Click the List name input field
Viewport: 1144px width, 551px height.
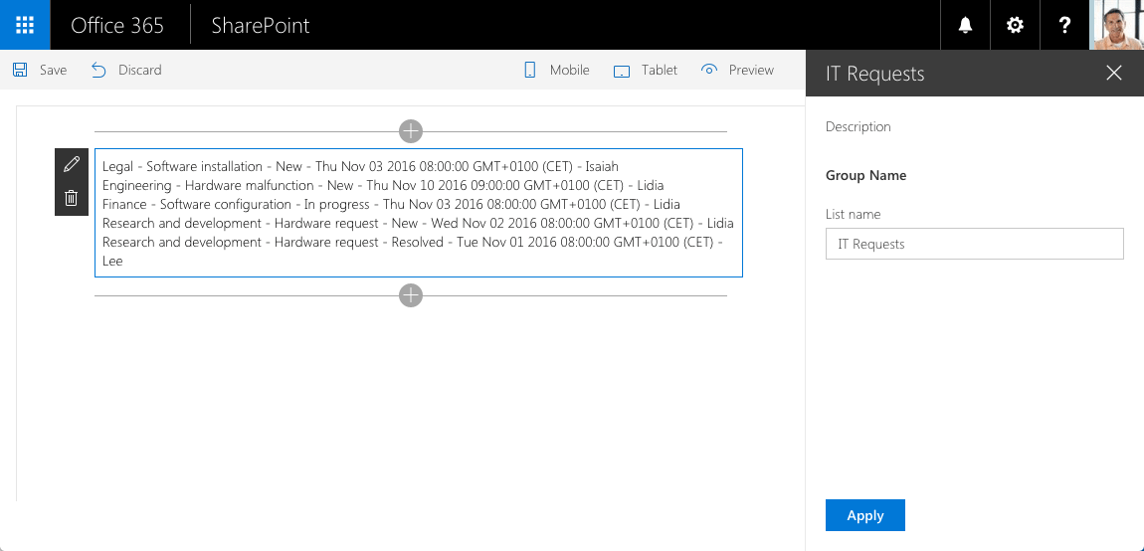click(974, 244)
